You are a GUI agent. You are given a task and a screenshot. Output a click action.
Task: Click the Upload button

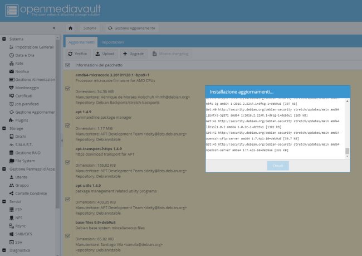click(x=105, y=54)
